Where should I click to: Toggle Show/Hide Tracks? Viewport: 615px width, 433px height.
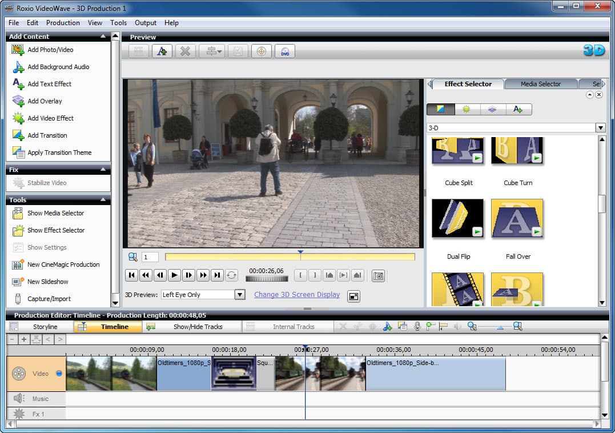pos(198,327)
